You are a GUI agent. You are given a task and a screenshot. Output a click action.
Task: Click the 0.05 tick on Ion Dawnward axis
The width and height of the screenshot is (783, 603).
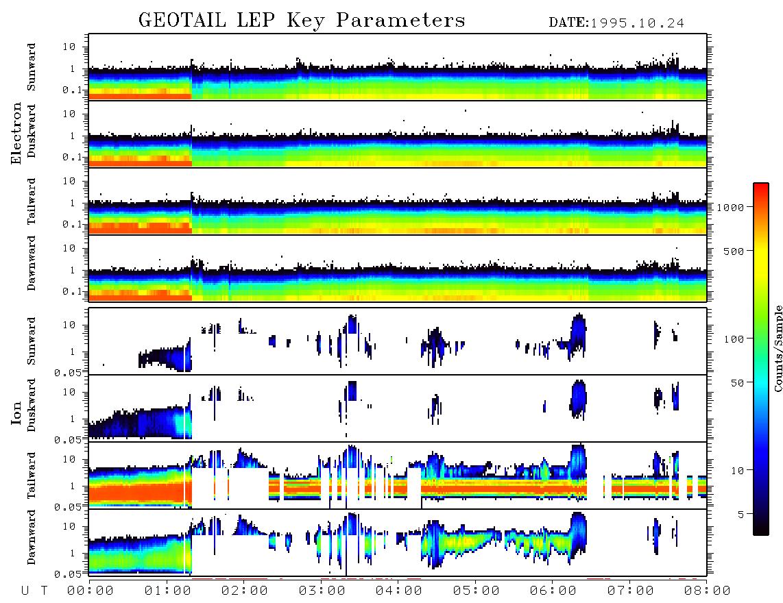point(67,574)
